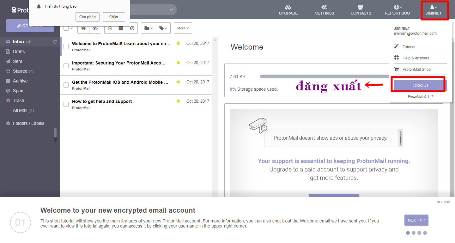
Task: Click the trash can delete toolbar icon
Action: (x=110, y=28)
